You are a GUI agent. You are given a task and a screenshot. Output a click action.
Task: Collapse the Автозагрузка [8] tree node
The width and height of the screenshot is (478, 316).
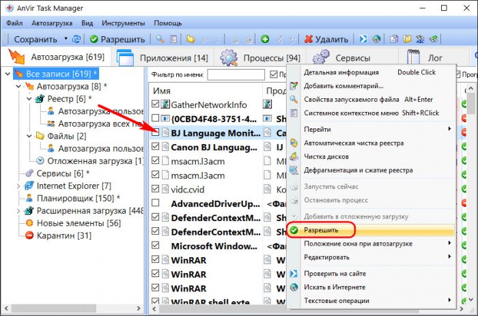tap(18, 86)
